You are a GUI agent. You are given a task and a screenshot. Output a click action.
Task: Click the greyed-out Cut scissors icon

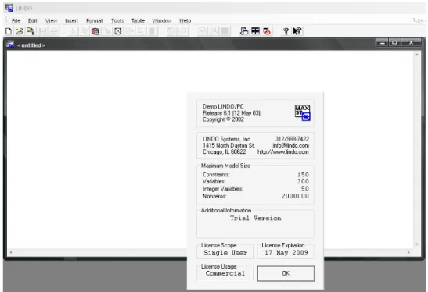tap(73, 31)
